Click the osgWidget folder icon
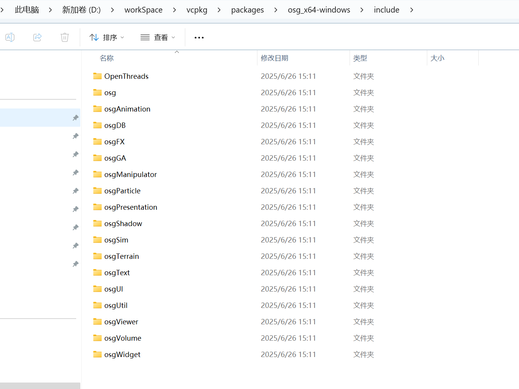 [97, 354]
